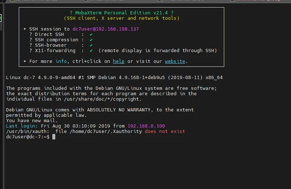Click the green checkmark beside SSH-browser
Image resolution: width=291 pixels, height=189 pixels.
pos(91,45)
